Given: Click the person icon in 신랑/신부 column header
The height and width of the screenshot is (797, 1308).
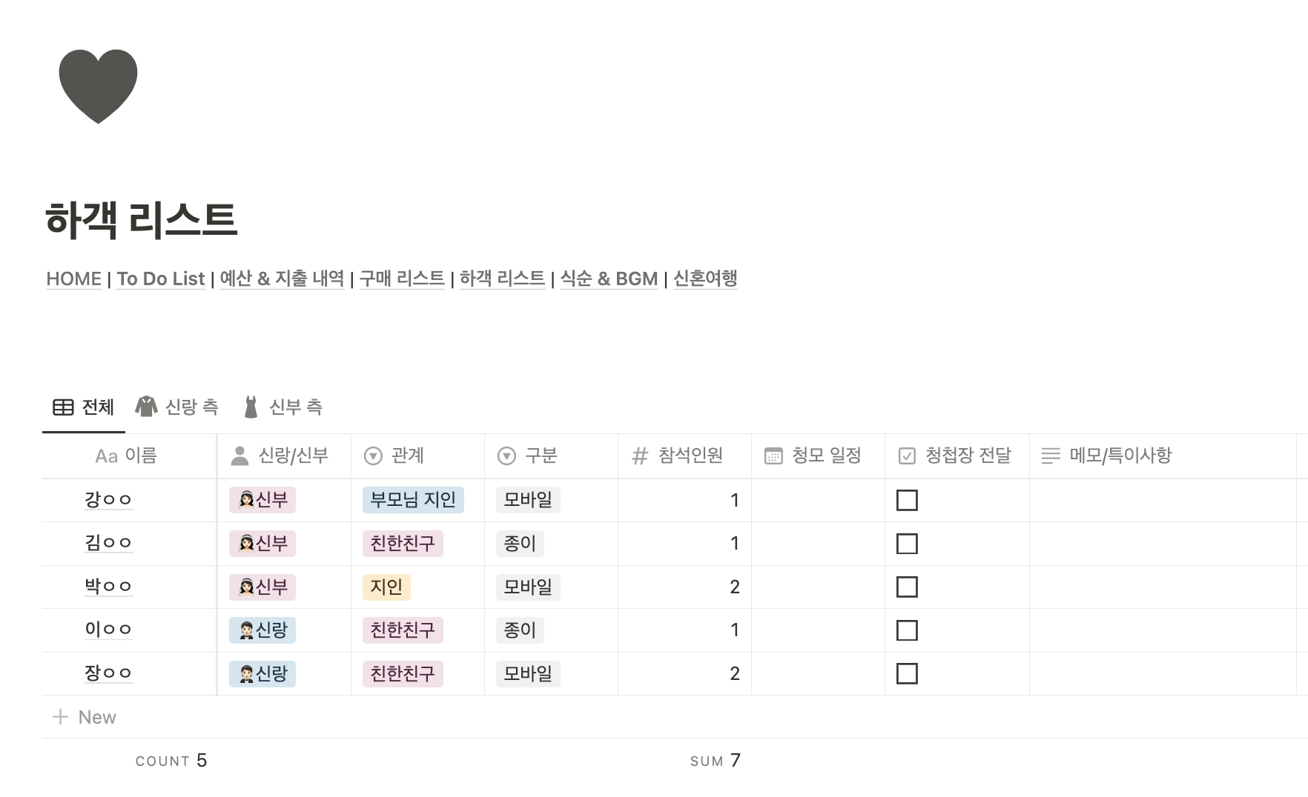Looking at the screenshot, I should click(238, 456).
